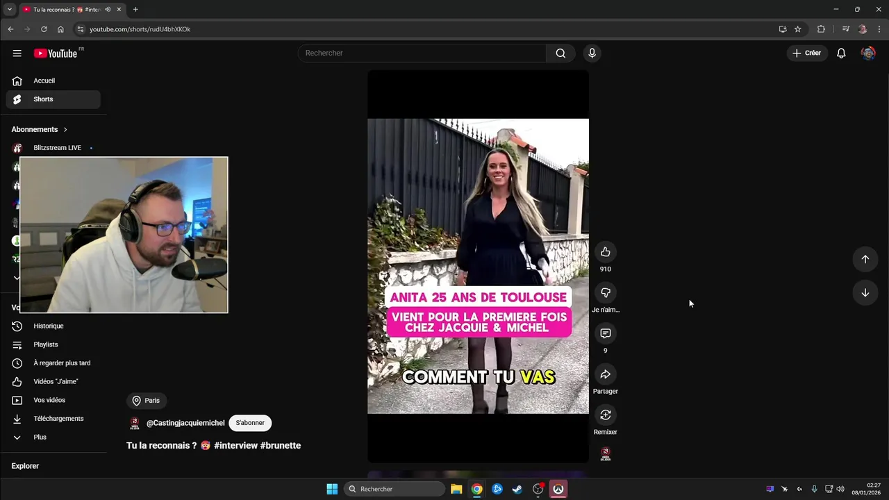Open the browser home page icon
Screen dimensions: 889x500
pyautogui.click(x=60, y=29)
